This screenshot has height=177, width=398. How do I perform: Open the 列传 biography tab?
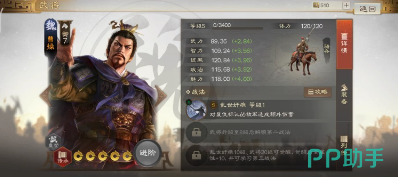(344, 146)
